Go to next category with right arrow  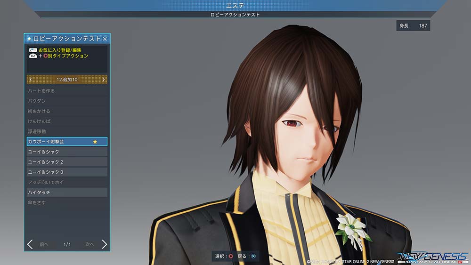(104, 80)
